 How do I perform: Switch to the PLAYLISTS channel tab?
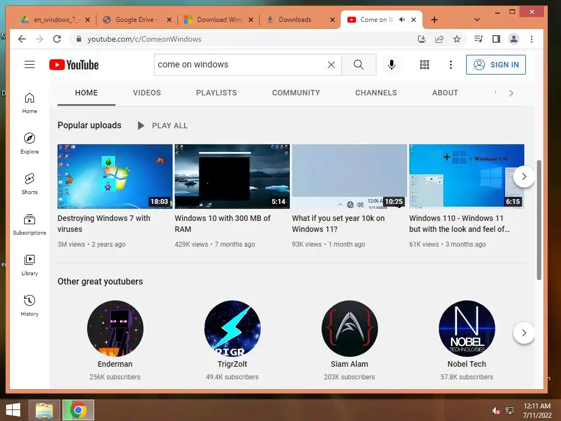coord(216,93)
